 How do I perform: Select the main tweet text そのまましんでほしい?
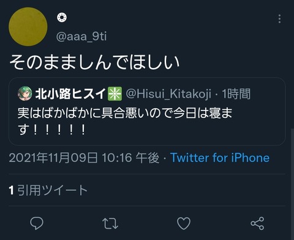[x=94, y=62]
